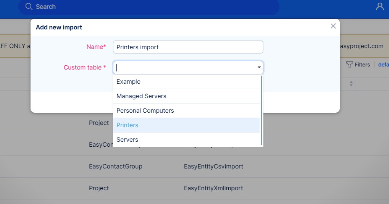This screenshot has height=204, width=389.
Task: Close the Add new import dialog
Action: pyautogui.click(x=333, y=26)
